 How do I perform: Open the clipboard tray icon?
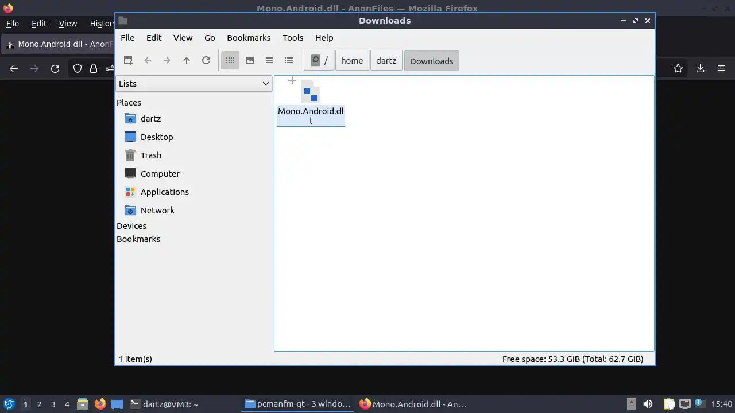click(x=669, y=404)
